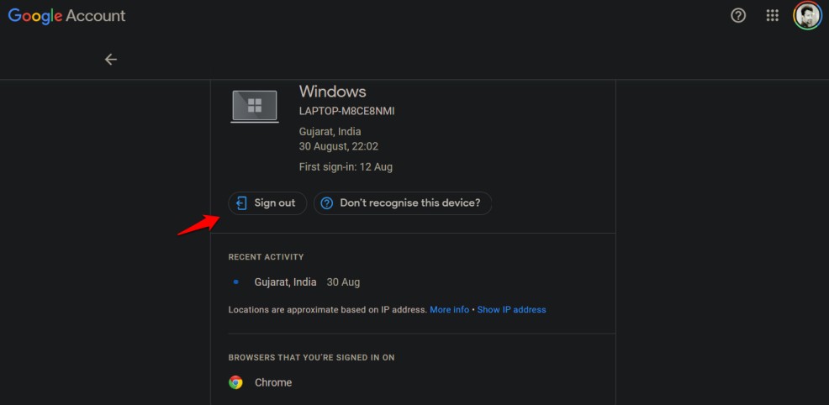Viewport: 829px width, 405px height.
Task: Go back using the left arrow
Action: coord(110,60)
